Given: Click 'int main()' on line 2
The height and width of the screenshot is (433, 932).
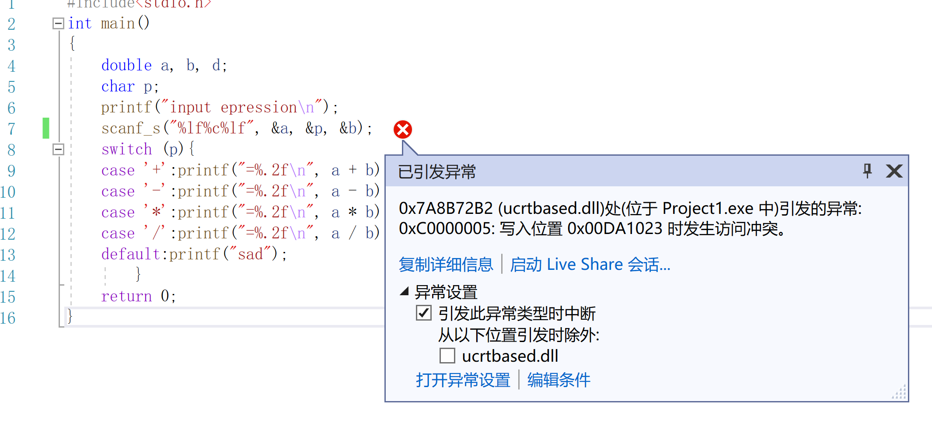Looking at the screenshot, I should (x=108, y=23).
